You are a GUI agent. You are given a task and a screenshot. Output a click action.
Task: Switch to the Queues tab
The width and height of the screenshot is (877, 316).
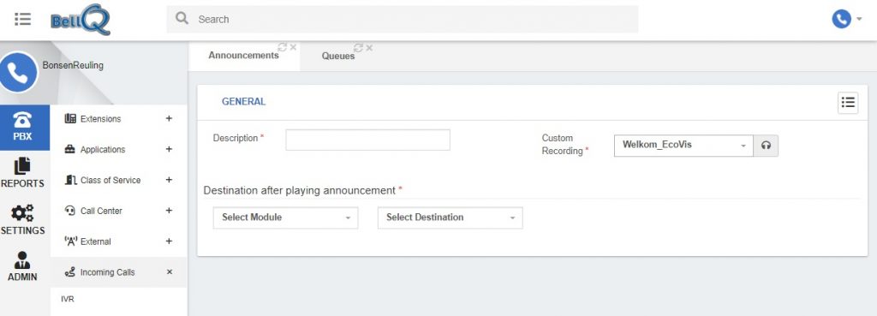[337, 56]
